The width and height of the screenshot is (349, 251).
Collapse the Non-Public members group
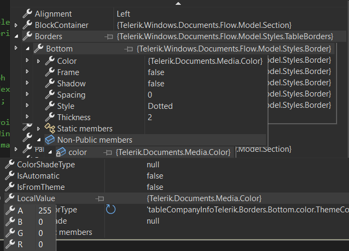tap(38, 141)
